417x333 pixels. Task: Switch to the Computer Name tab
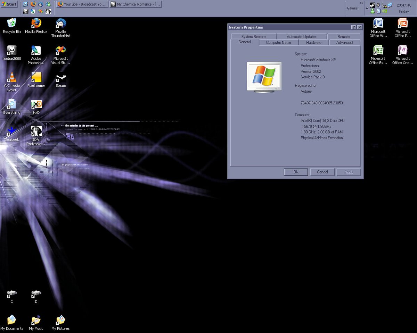279,43
